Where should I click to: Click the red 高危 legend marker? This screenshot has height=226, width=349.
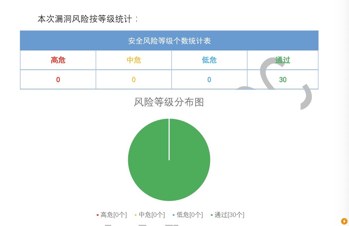tap(97, 215)
